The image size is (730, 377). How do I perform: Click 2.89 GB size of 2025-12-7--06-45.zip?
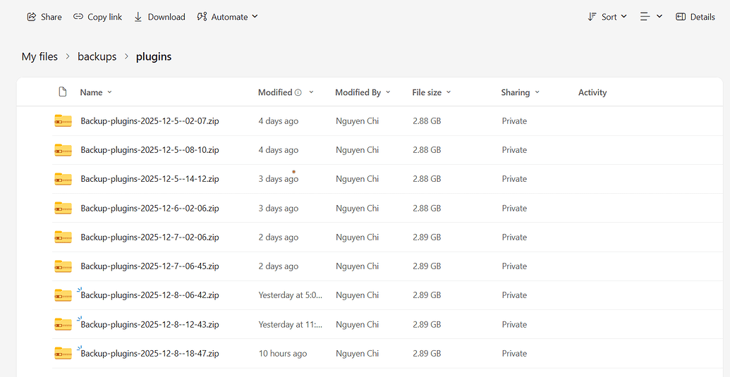click(x=427, y=266)
